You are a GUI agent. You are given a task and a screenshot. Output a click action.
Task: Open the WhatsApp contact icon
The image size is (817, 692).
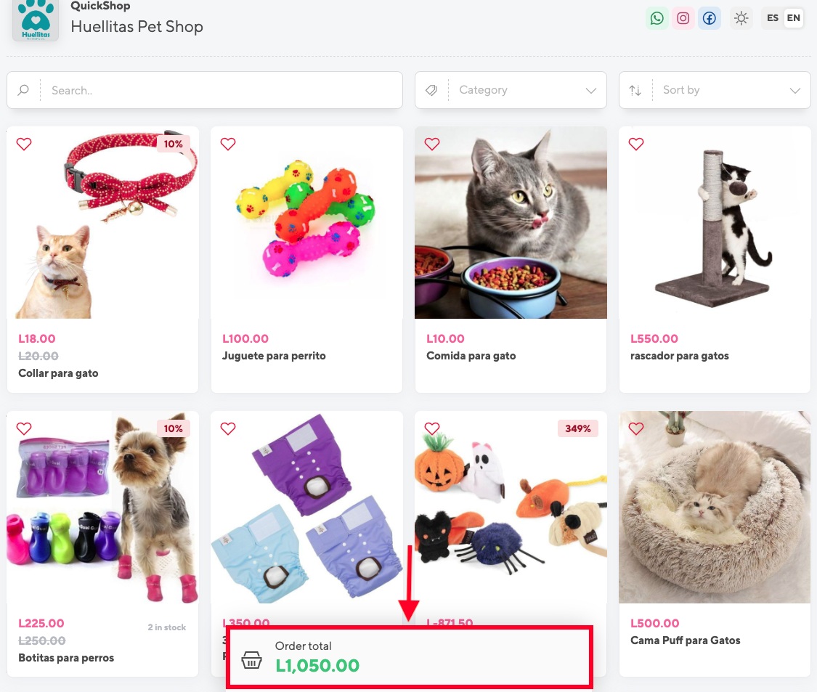(657, 18)
